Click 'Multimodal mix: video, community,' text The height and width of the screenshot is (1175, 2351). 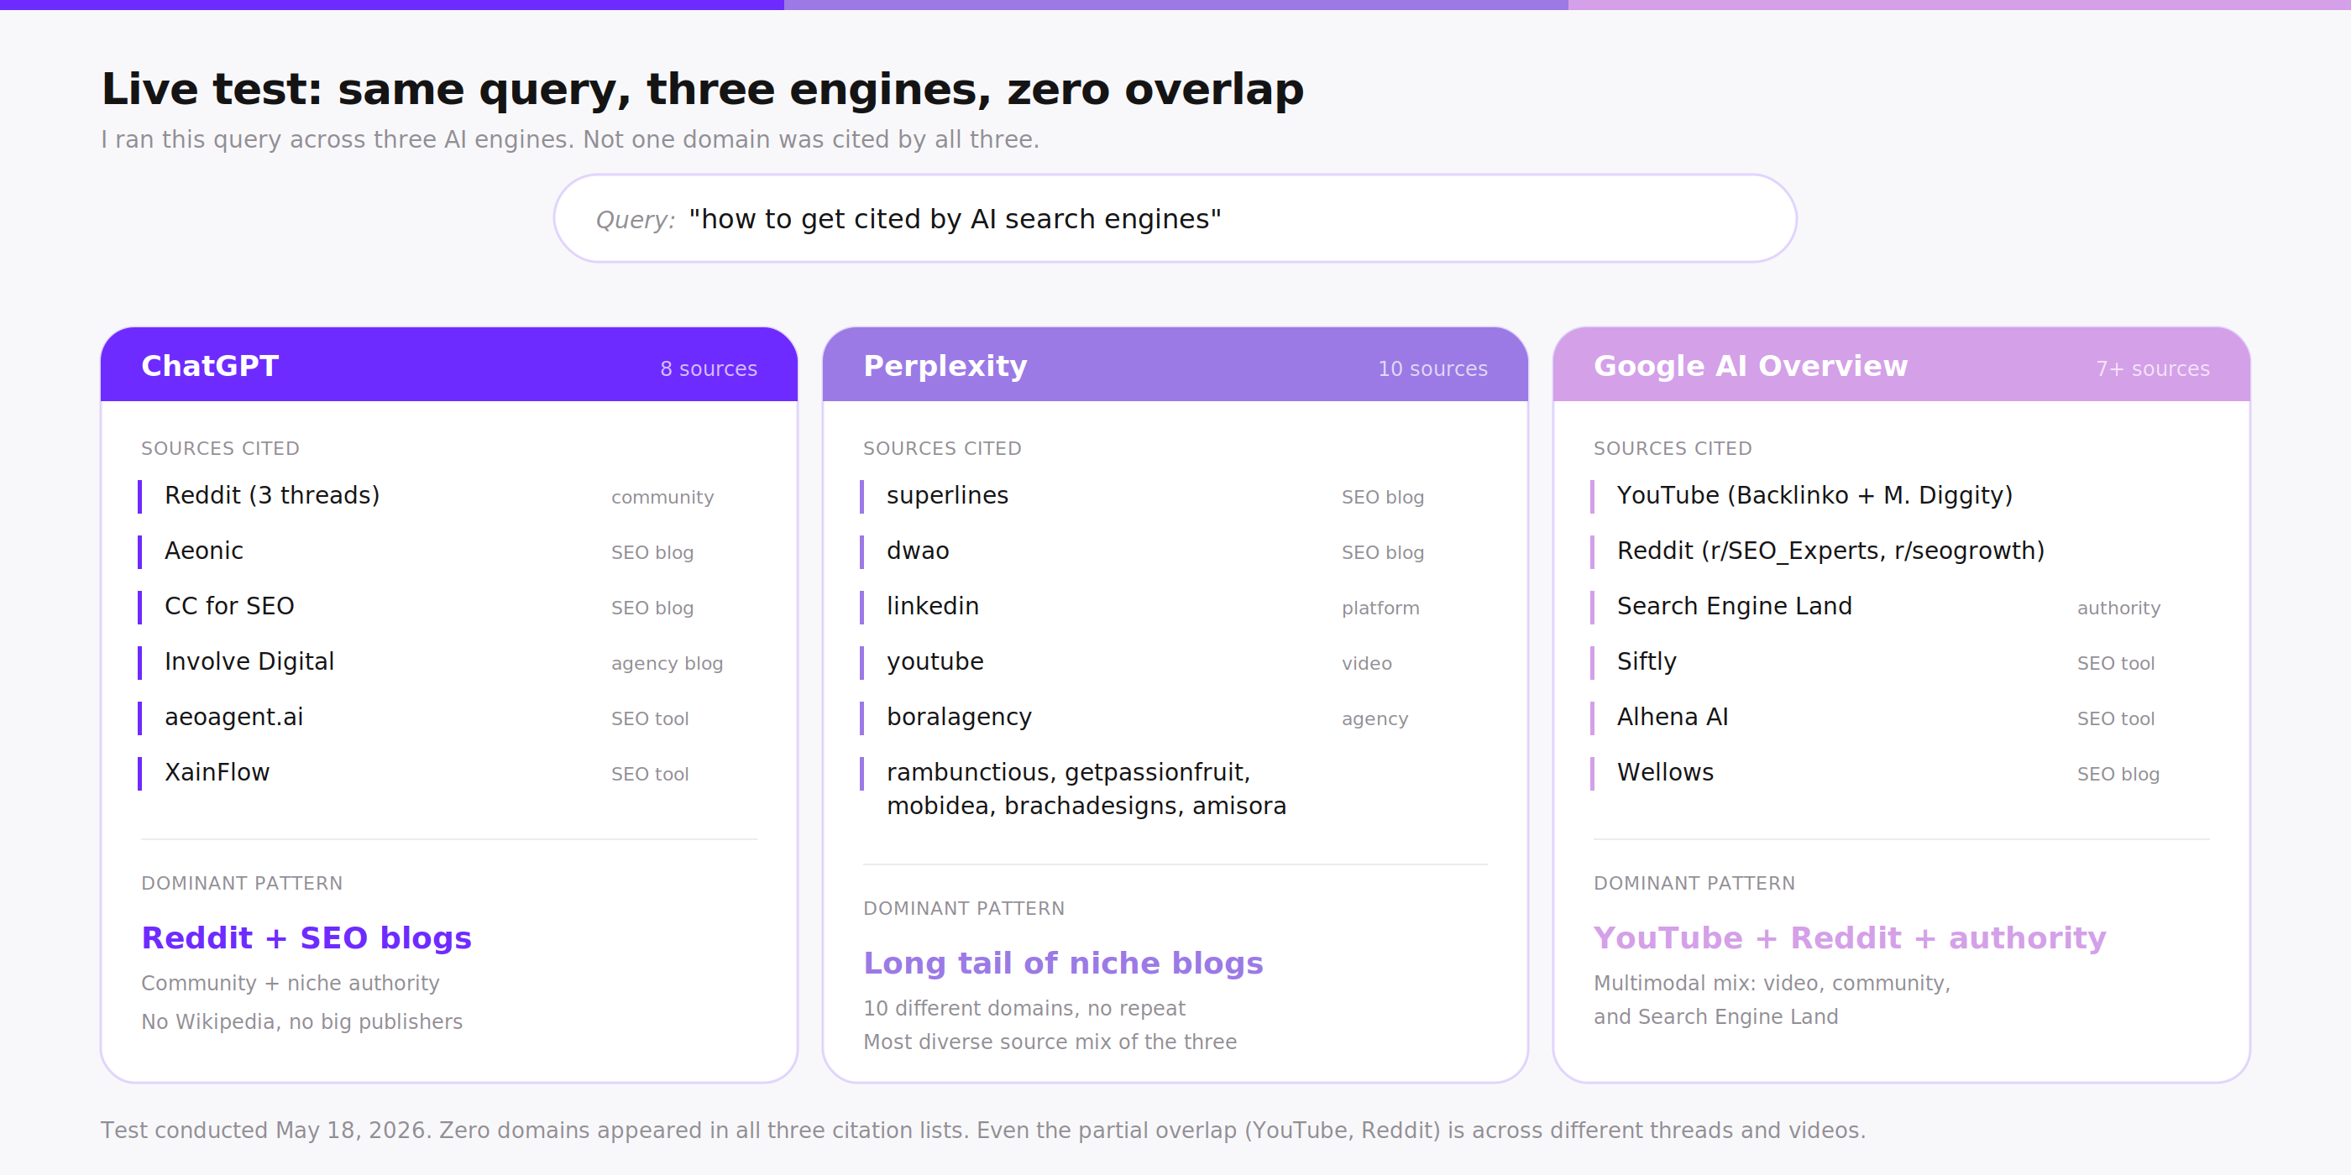point(1772,984)
